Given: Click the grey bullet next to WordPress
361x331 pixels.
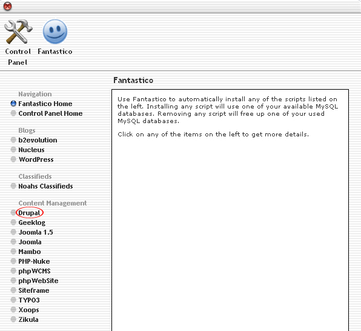Looking at the screenshot, I should 13,159.
